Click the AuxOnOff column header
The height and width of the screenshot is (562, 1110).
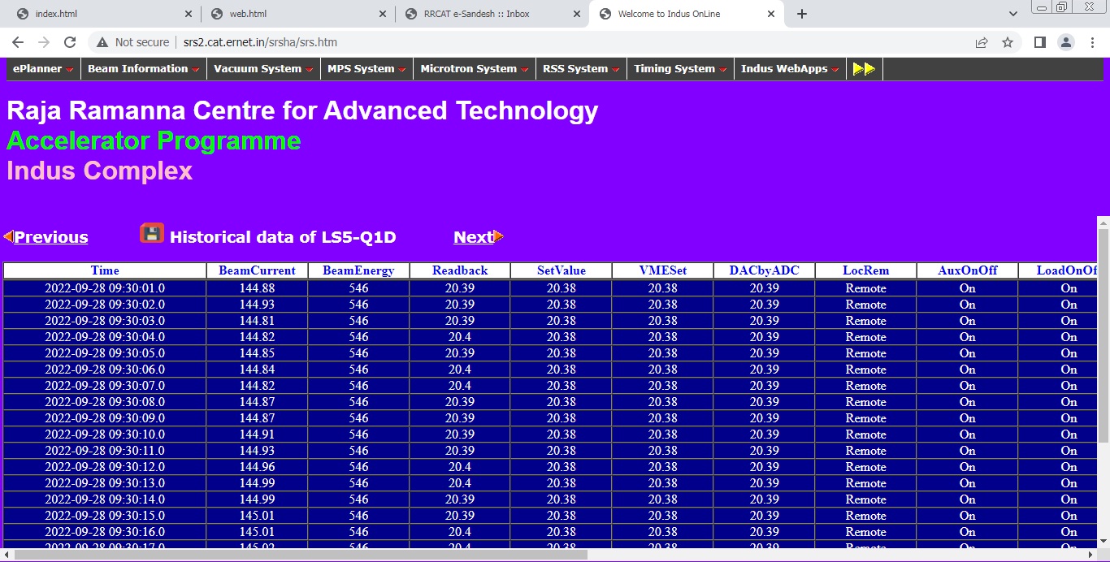(x=967, y=270)
